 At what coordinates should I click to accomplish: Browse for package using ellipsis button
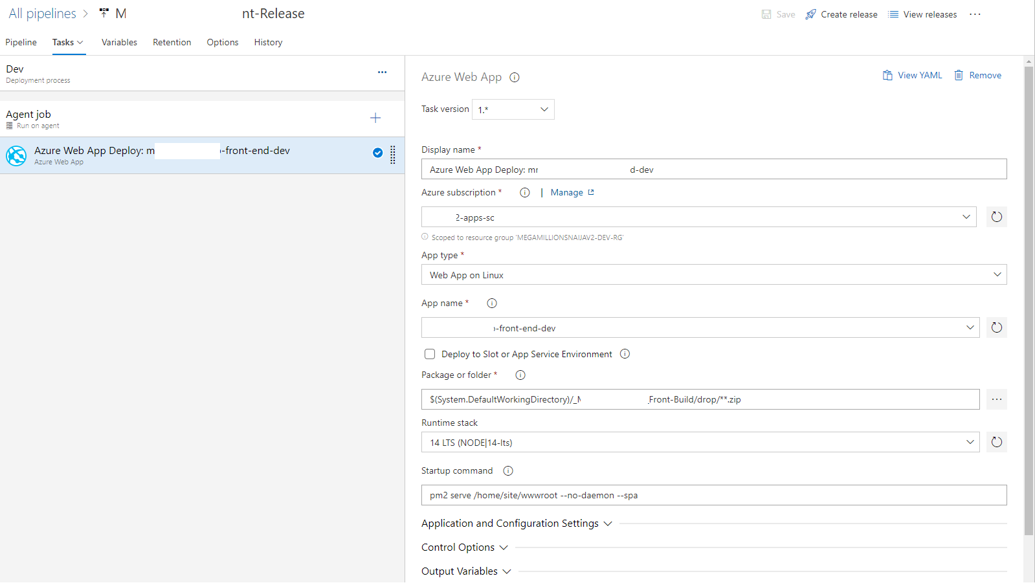coord(997,399)
